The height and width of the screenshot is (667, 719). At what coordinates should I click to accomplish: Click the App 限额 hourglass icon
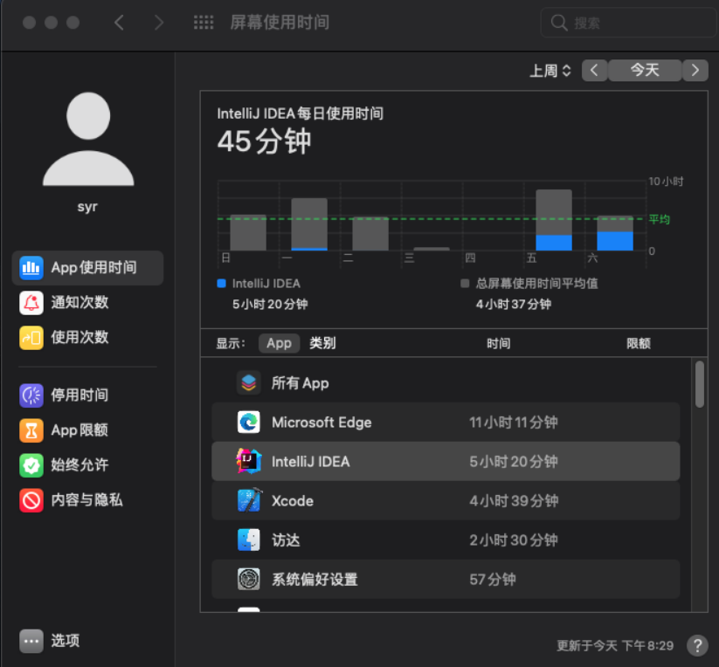[31, 430]
